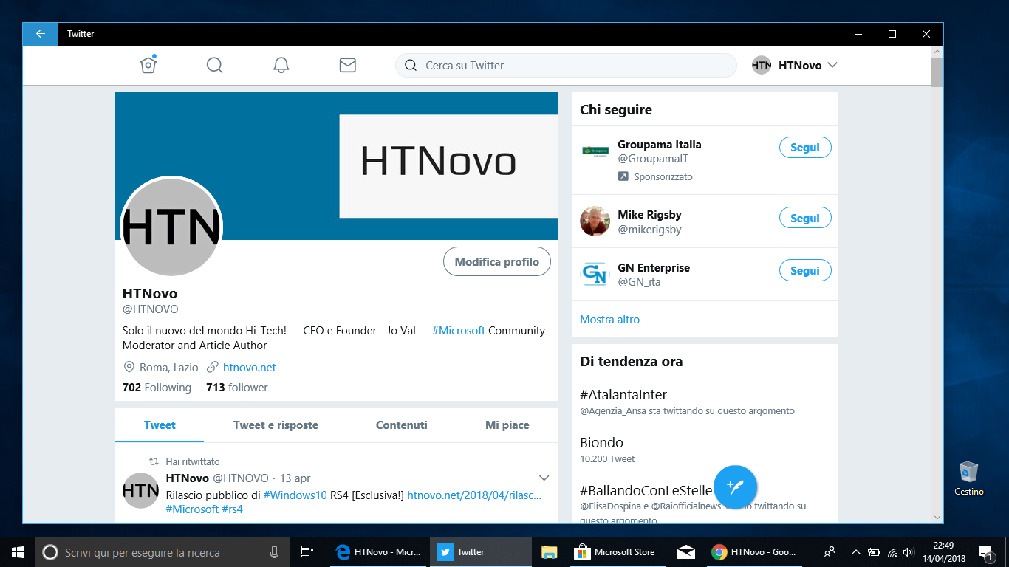Open the People icon in taskbar

click(830, 551)
